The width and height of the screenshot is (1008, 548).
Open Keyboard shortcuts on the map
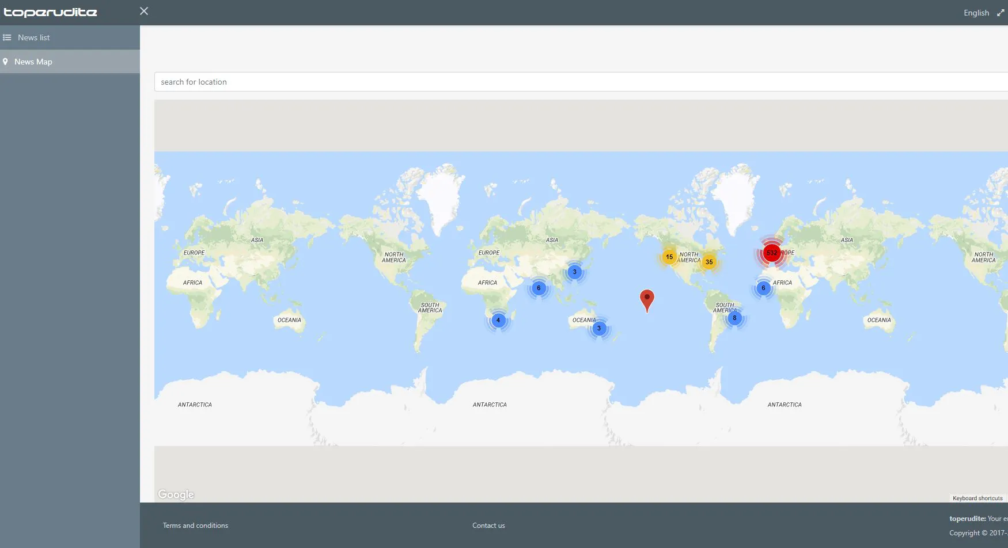(977, 498)
